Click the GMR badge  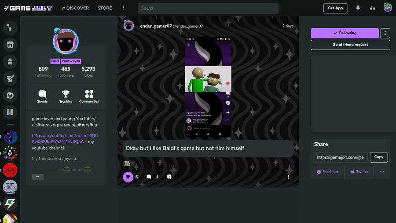coord(55,61)
